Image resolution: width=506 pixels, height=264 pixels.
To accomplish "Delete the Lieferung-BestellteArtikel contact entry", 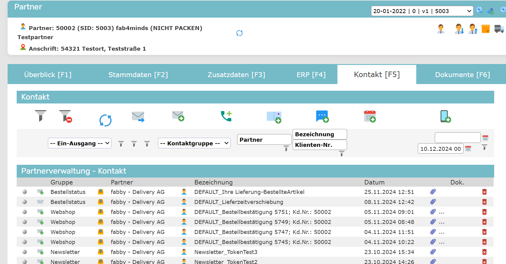I will pos(484,192).
